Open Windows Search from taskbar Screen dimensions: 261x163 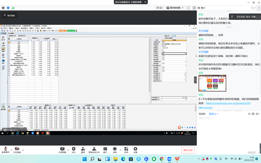[x=92, y=159]
